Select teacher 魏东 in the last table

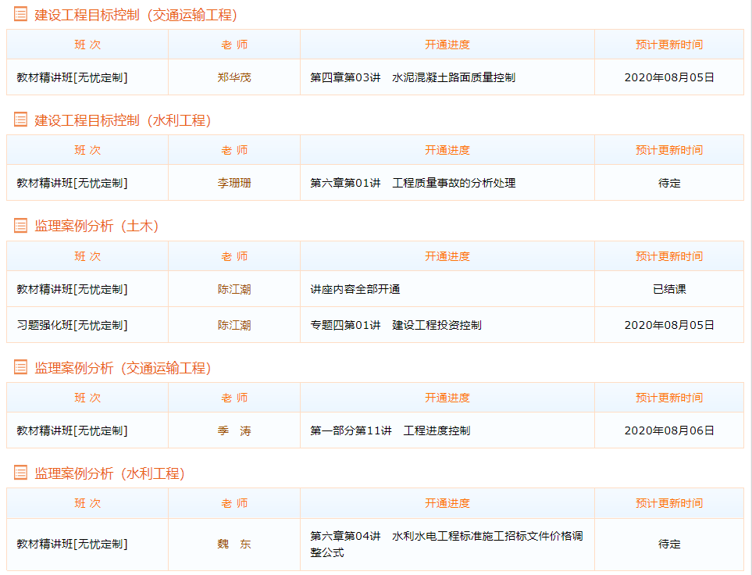click(x=234, y=544)
